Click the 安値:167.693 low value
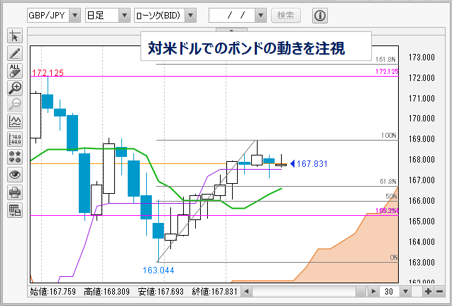 pos(161,292)
